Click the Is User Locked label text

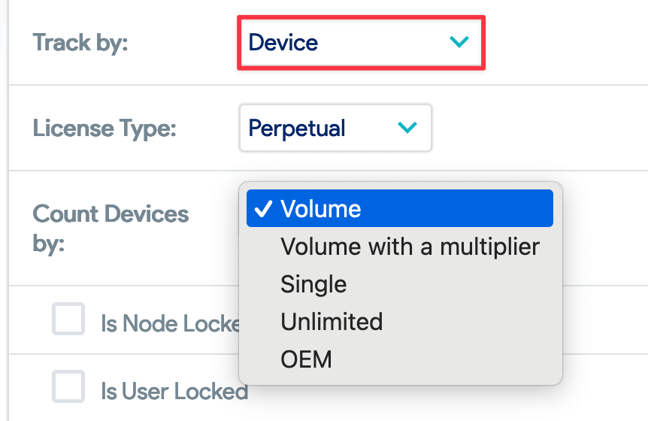pyautogui.click(x=174, y=391)
